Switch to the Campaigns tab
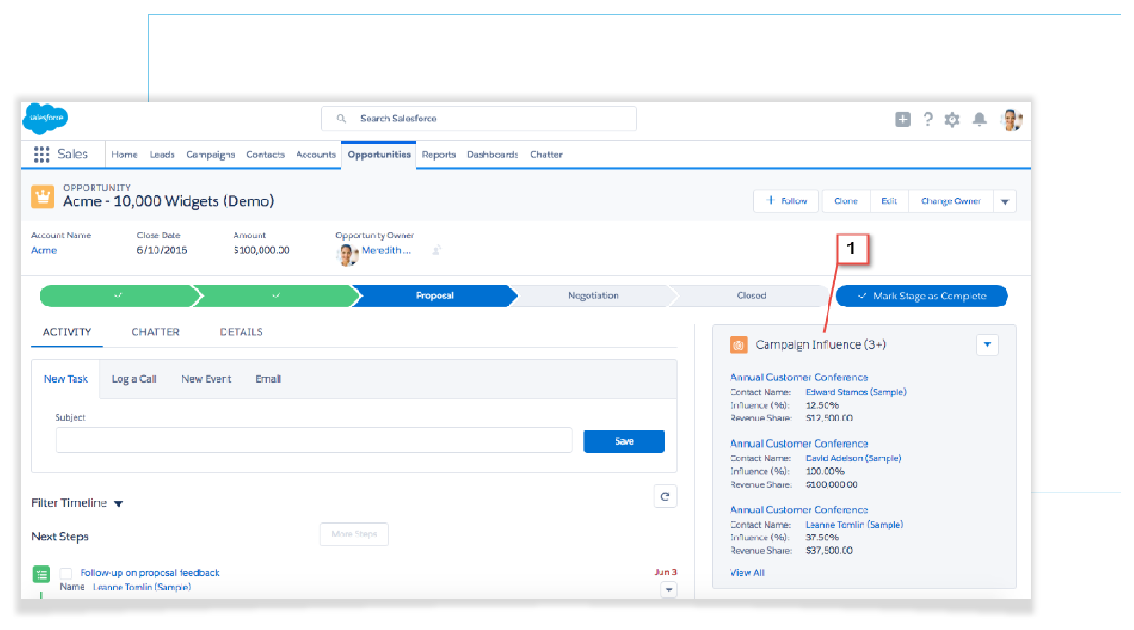The width and height of the screenshot is (1134, 630). click(x=210, y=155)
